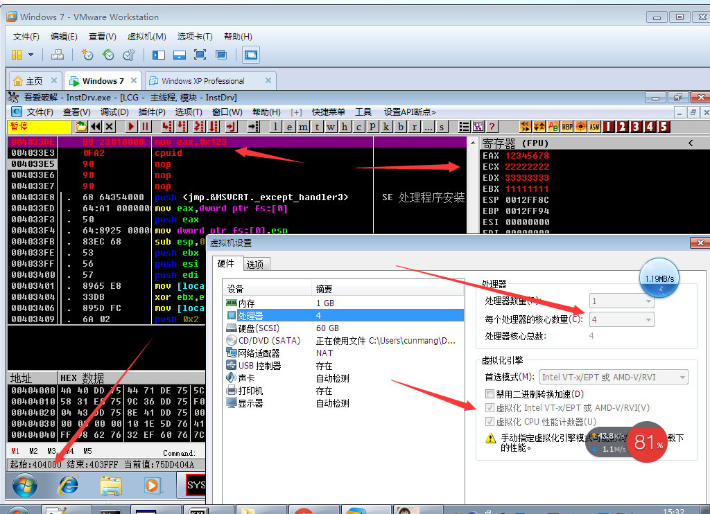This screenshot has width=710, height=514.
Task: Click the Send Ctrl+Alt+Del icon in the VMware toolbar
Action: [57, 55]
